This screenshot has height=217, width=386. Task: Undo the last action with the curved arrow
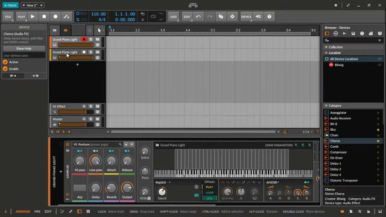pos(198,16)
